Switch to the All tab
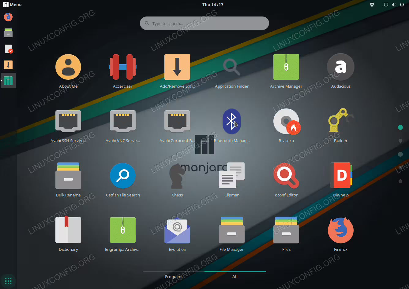Screen dimensions: 409x289 pos(235,276)
